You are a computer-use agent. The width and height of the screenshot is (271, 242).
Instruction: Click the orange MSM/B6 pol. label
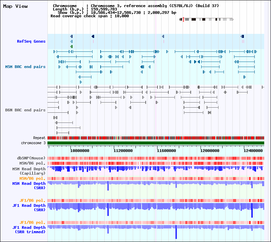click(32, 178)
